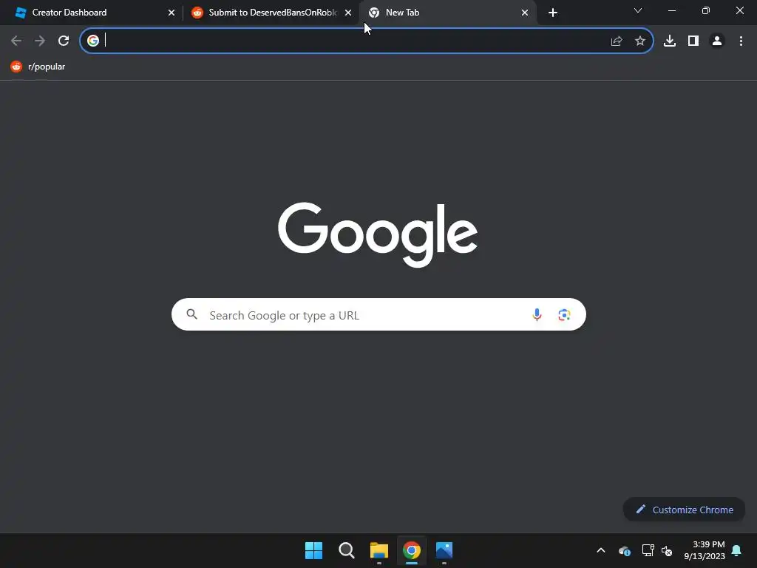Open the Photos app from taskbar
The height and width of the screenshot is (568, 757).
click(x=444, y=550)
